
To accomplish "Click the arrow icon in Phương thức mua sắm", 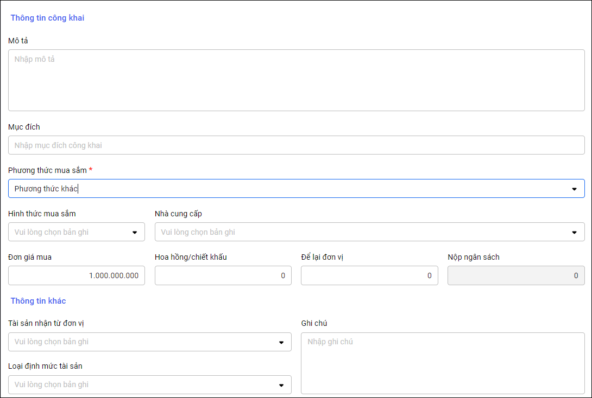I will point(574,189).
